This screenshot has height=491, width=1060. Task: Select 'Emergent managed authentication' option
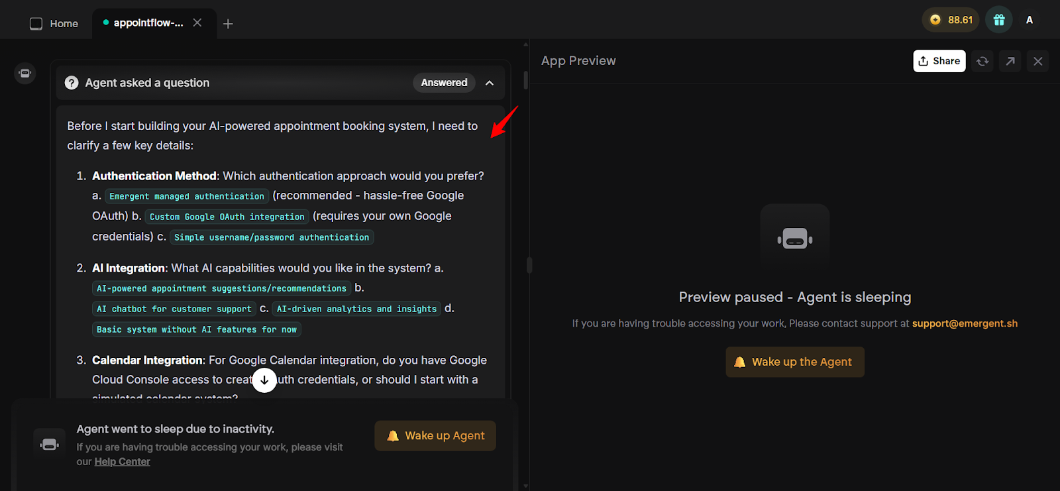187,196
